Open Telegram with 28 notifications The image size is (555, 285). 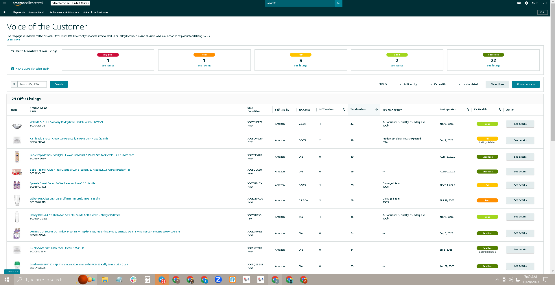(162, 280)
